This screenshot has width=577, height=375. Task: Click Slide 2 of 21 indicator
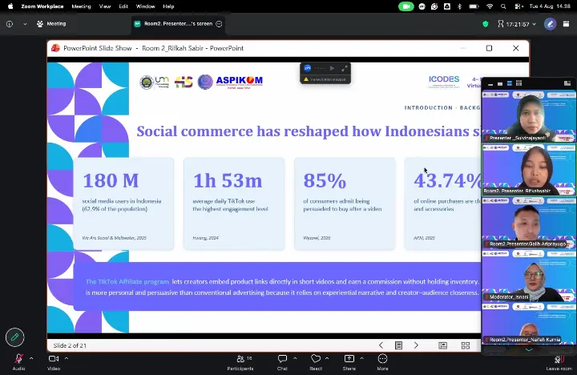[70, 345]
